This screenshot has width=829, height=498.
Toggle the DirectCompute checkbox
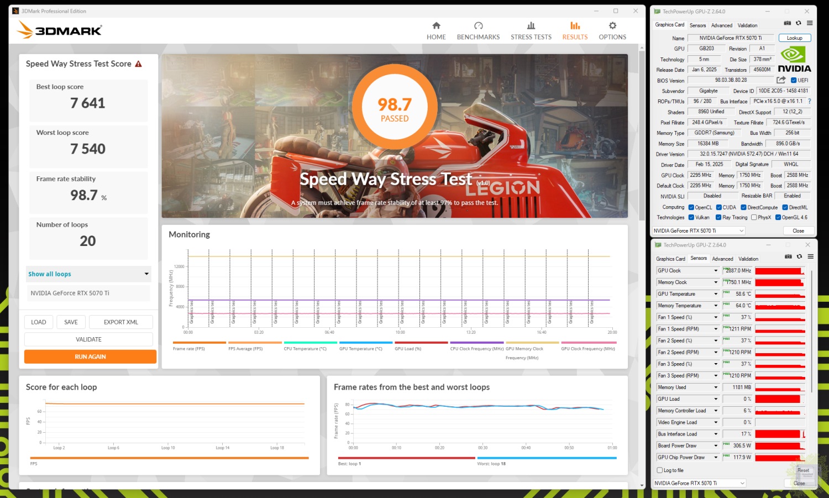[743, 207]
